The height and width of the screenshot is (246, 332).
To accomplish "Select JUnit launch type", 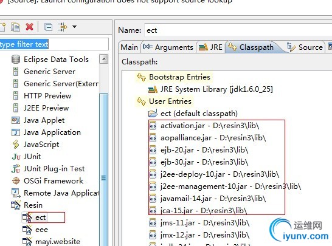I will pyautogui.click(x=32, y=157).
